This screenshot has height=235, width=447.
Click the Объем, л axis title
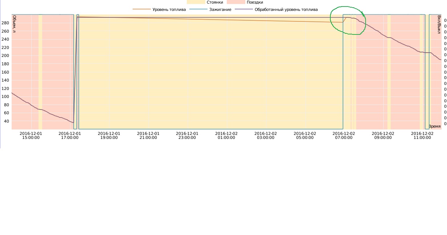pyautogui.click(x=14, y=24)
